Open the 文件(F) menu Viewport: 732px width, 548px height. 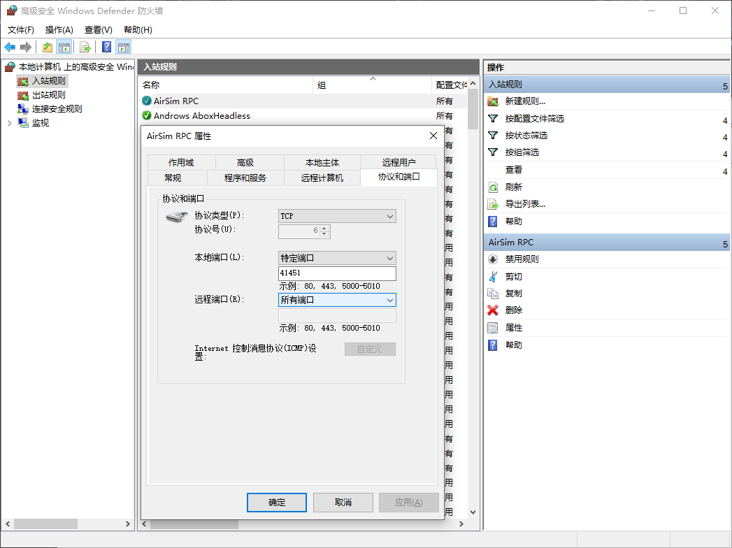(20, 30)
